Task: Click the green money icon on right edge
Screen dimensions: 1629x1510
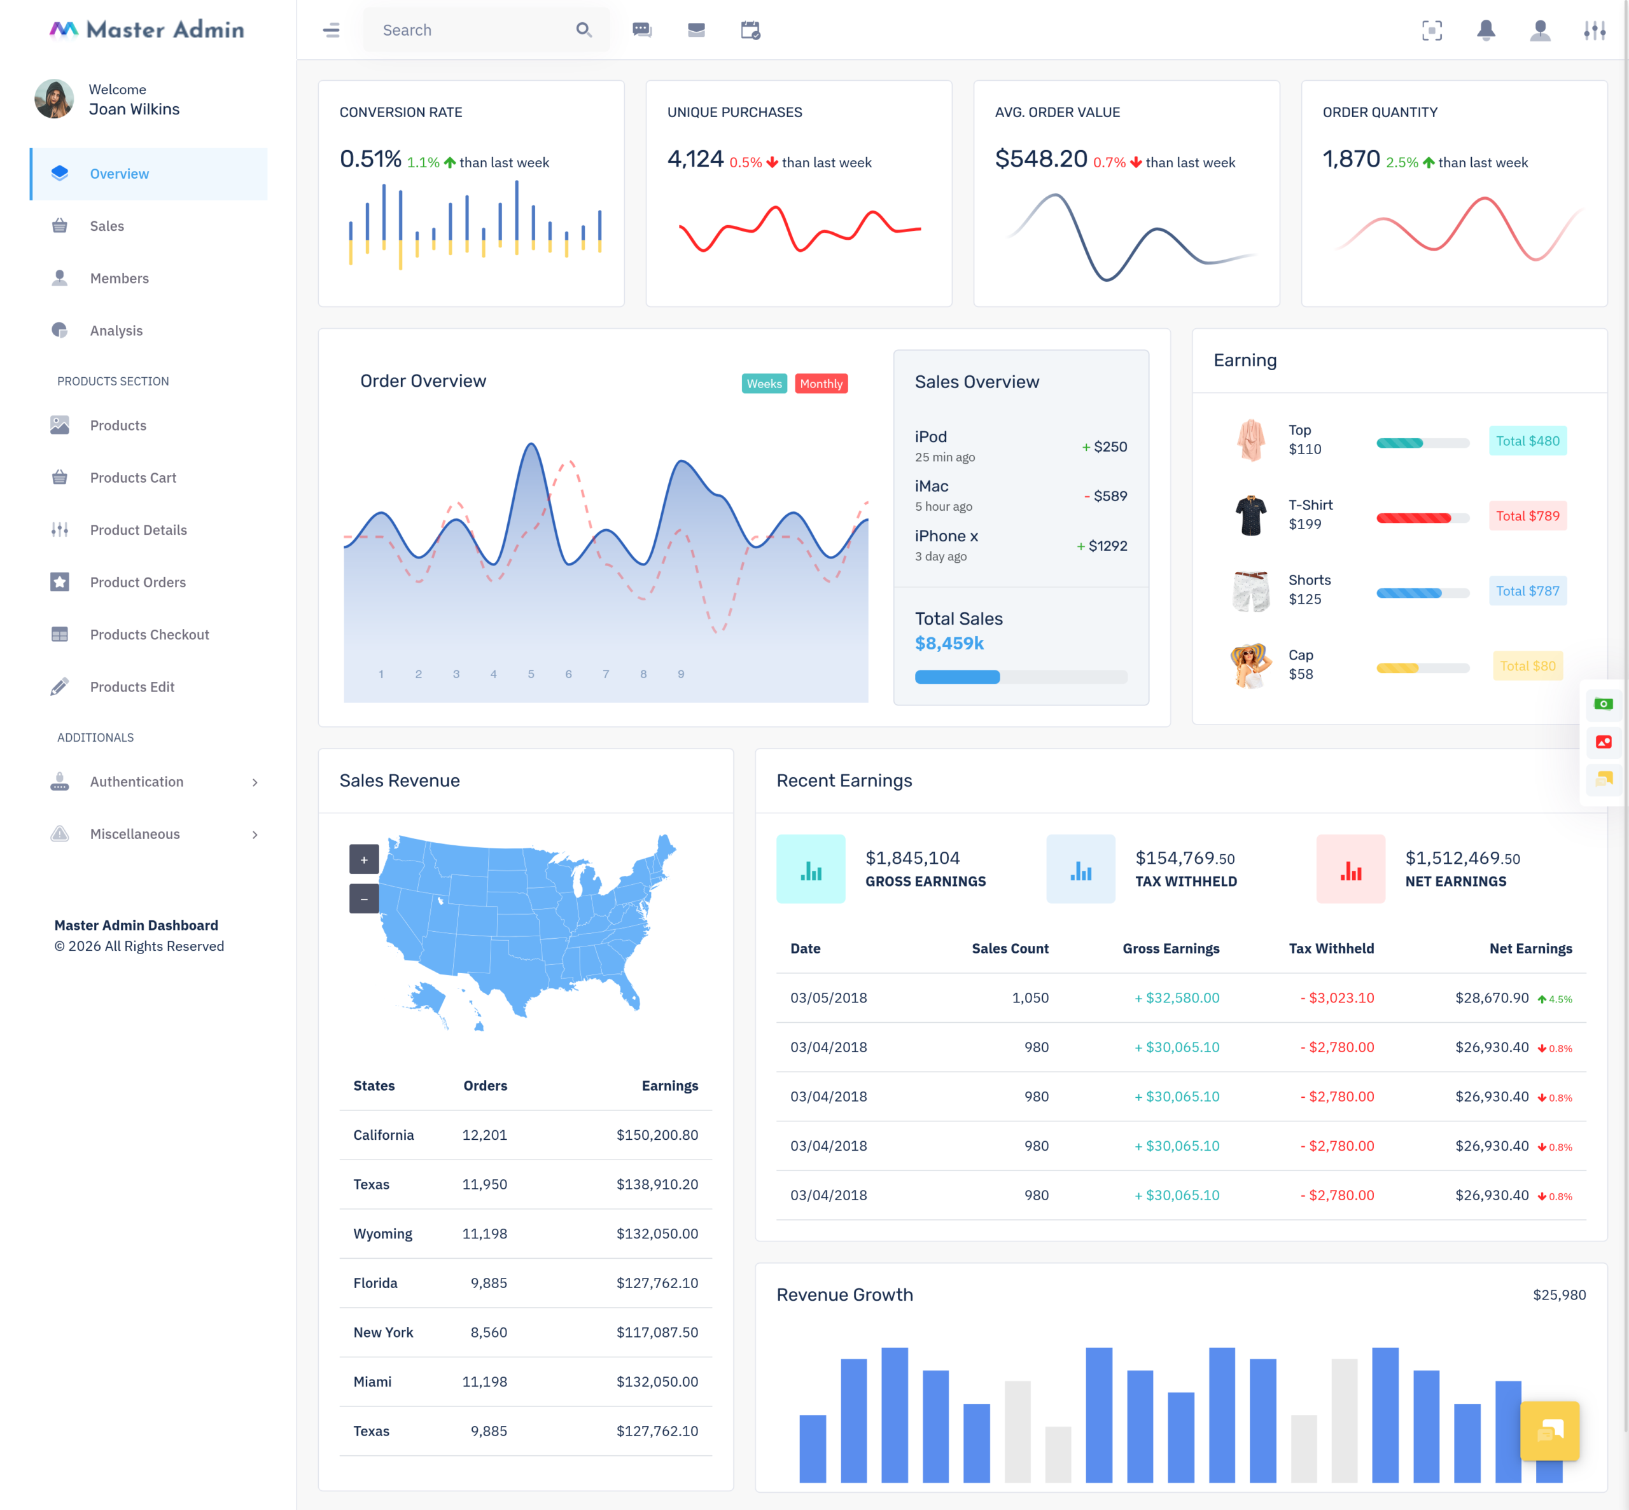Action: [1603, 703]
